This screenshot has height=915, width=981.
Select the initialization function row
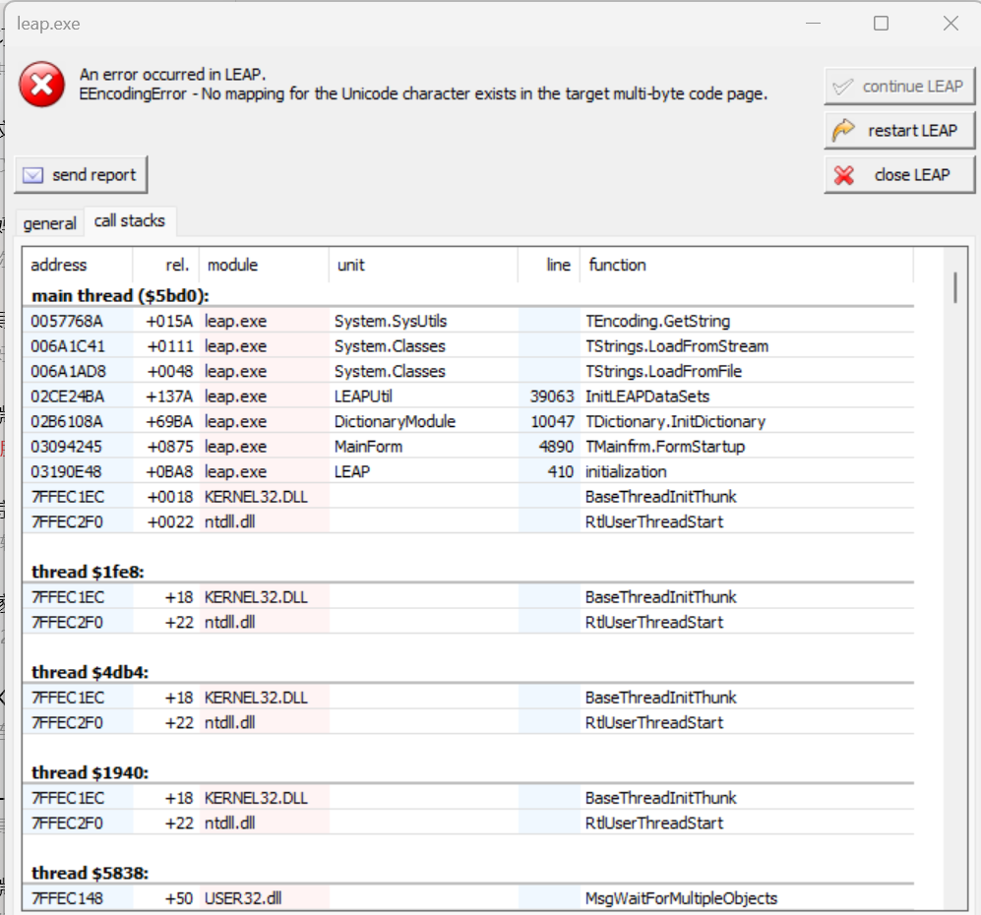tap(468, 471)
